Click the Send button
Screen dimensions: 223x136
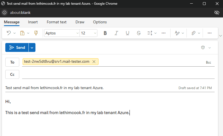(x=17, y=47)
